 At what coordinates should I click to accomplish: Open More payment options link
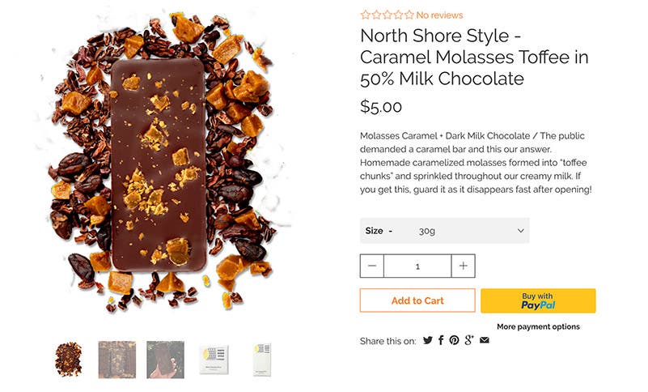coord(538,326)
